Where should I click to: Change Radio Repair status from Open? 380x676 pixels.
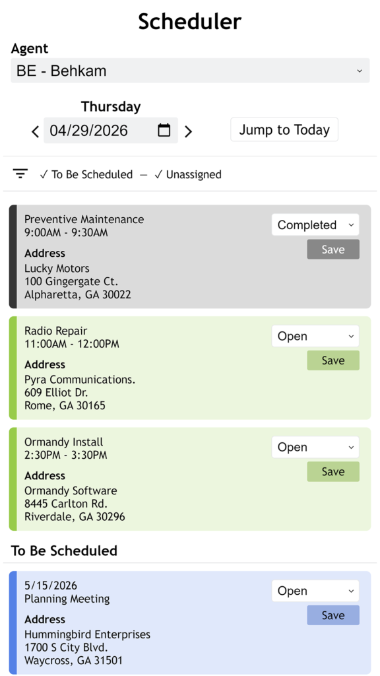pos(315,336)
